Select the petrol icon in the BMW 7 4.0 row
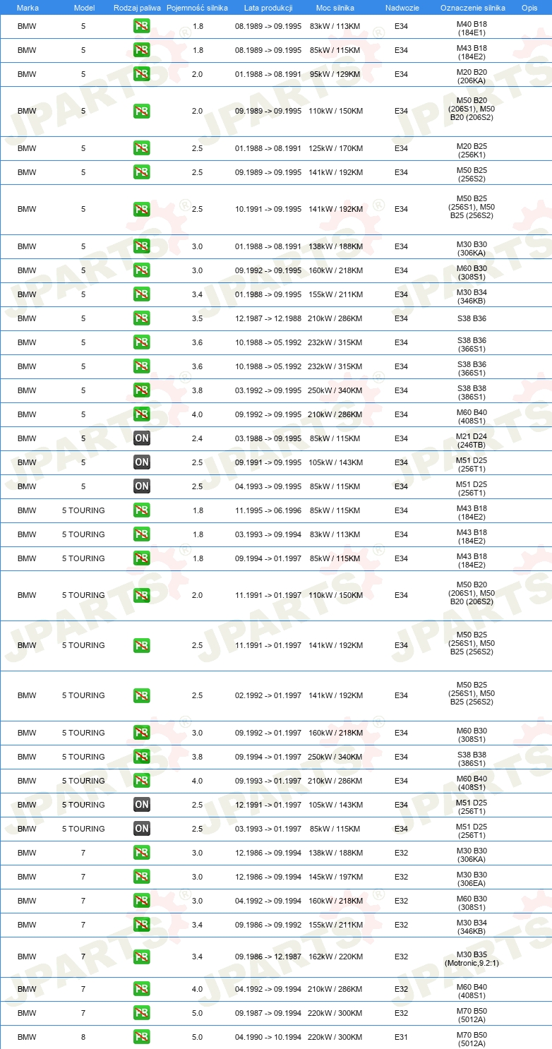The image size is (552, 1049). pos(142,989)
